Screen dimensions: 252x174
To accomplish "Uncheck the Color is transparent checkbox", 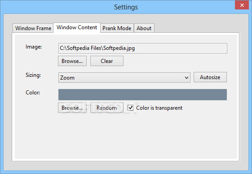I will point(130,107).
